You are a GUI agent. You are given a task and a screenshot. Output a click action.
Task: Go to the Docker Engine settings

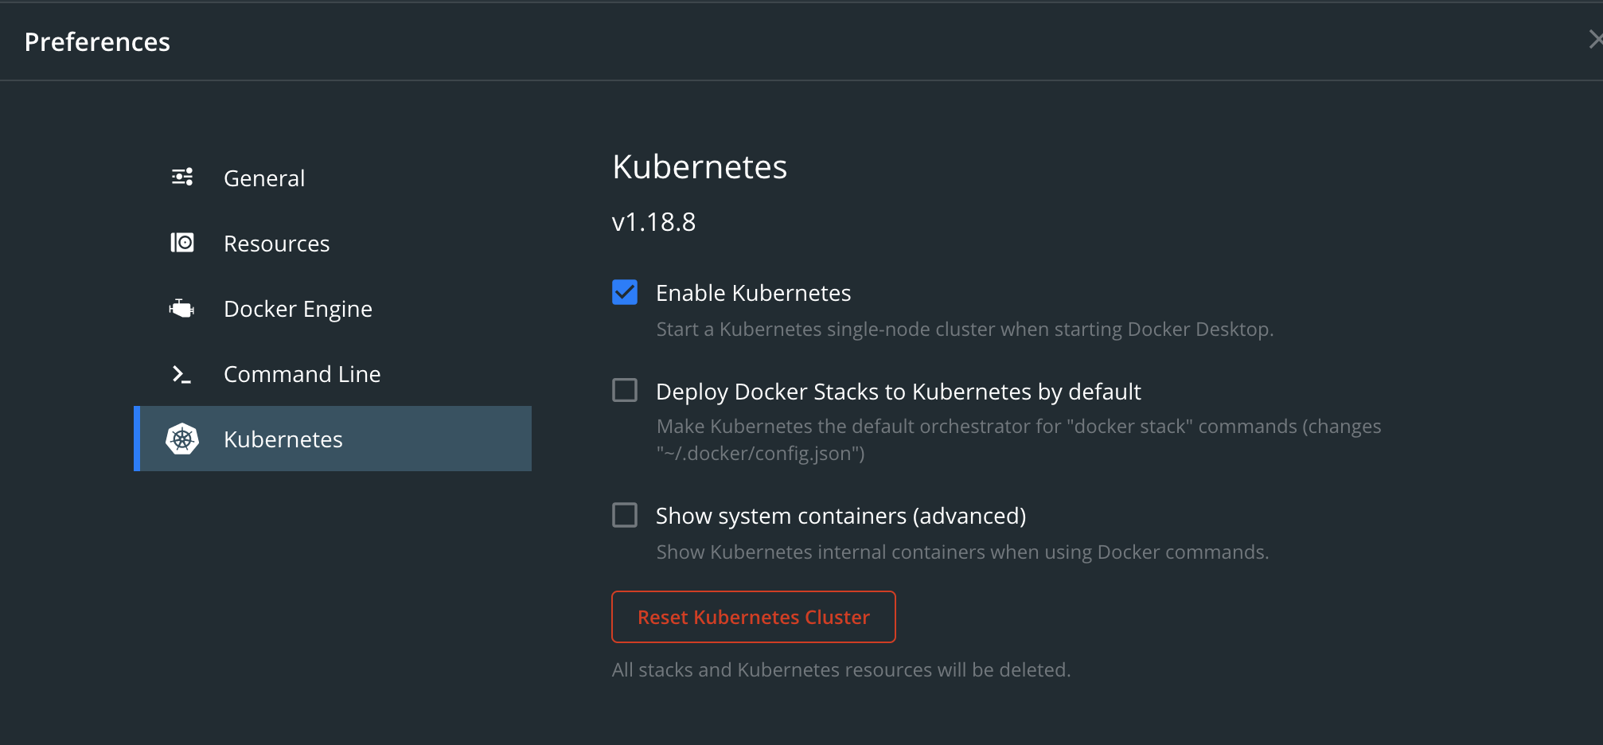[x=298, y=309]
